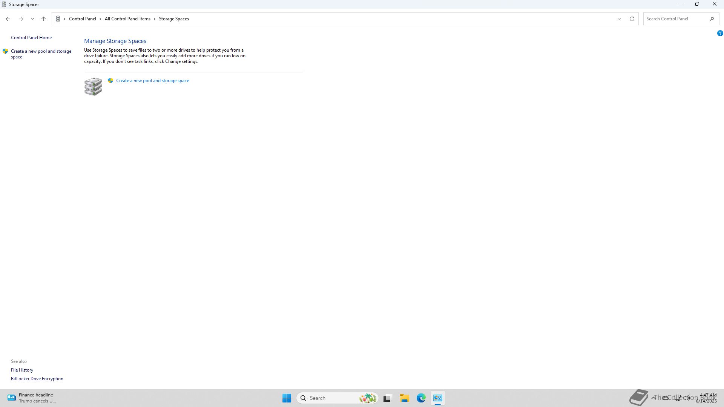The height and width of the screenshot is (407, 724).
Task: Click the search magnifier icon
Action: point(712,19)
